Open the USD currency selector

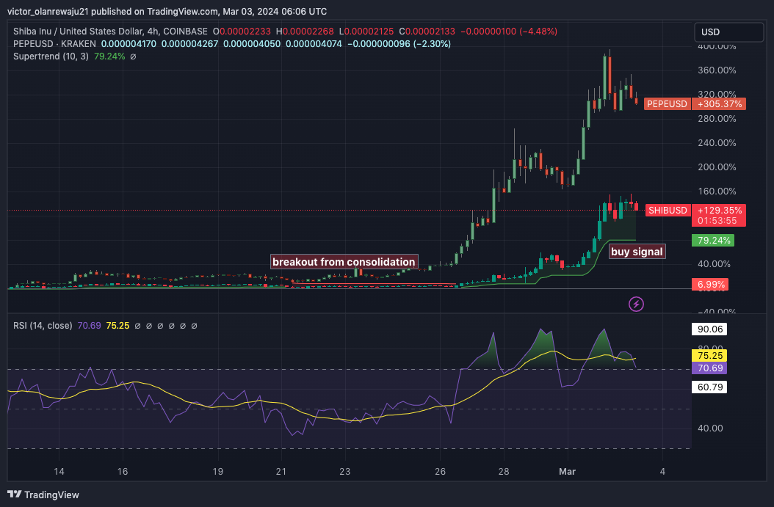(728, 32)
